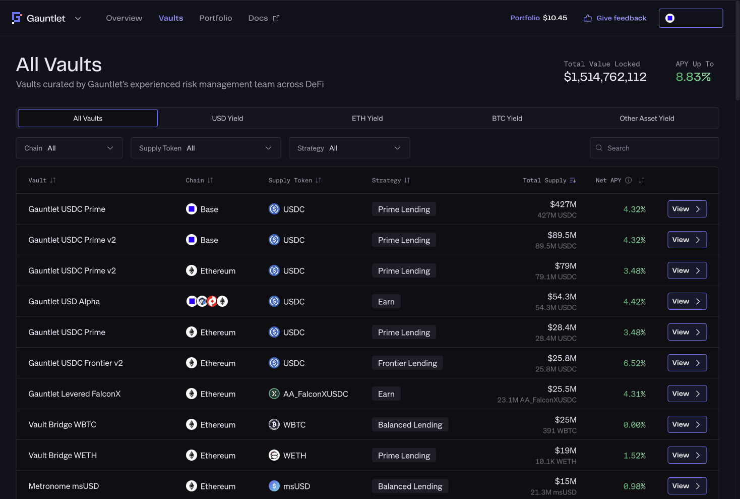The width and height of the screenshot is (740, 499).
Task: Click the 8.83% APY Up To value
Action: pos(693,77)
